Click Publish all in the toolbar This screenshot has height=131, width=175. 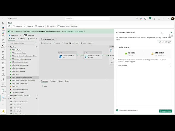[40, 26]
